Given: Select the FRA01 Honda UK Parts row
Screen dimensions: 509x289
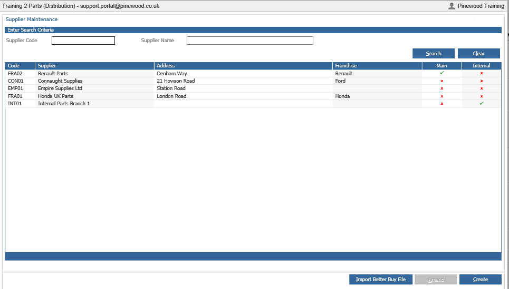Looking at the screenshot, I should pyautogui.click(x=253, y=96).
